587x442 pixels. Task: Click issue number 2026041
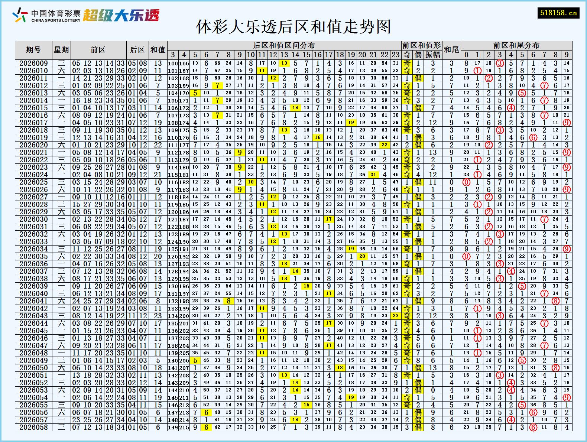(33, 301)
